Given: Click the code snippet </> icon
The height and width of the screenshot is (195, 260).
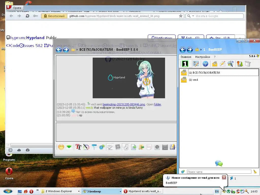Looking at the screenshot, I should (149, 147).
